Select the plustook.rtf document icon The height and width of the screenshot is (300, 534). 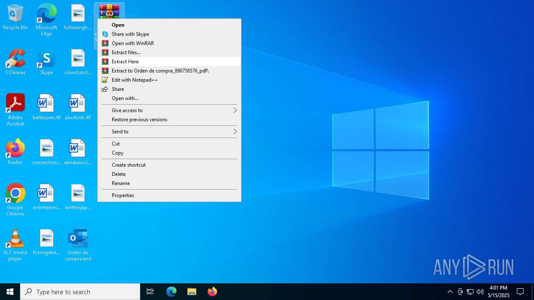[x=78, y=107]
